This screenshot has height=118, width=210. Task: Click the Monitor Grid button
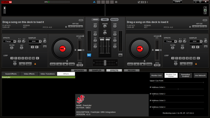(156, 76)
